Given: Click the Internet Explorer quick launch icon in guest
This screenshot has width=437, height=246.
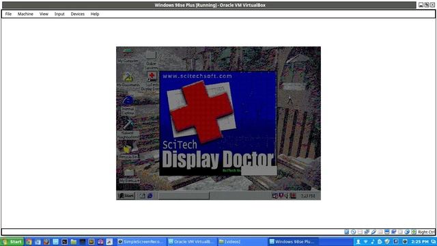Looking at the screenshot, I should (150, 196).
